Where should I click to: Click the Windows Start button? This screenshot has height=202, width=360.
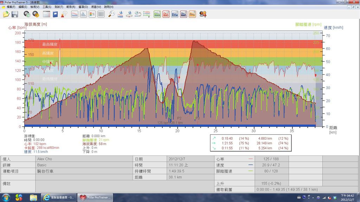(7, 197)
